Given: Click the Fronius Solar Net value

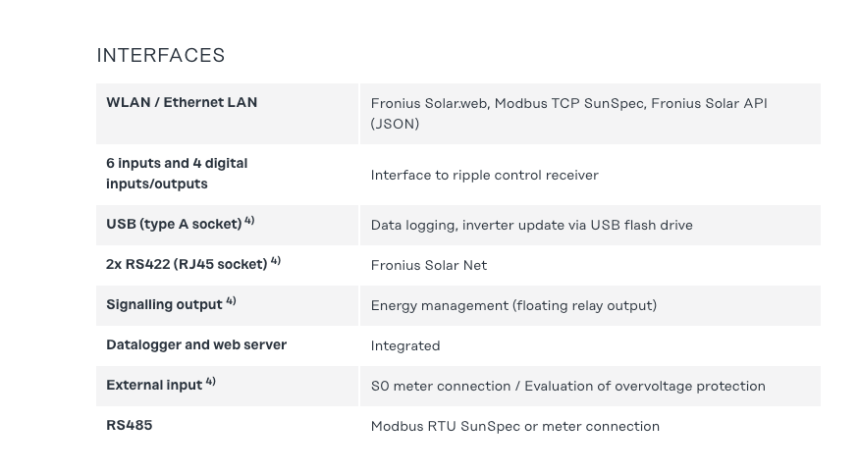Looking at the screenshot, I should click(x=428, y=265).
